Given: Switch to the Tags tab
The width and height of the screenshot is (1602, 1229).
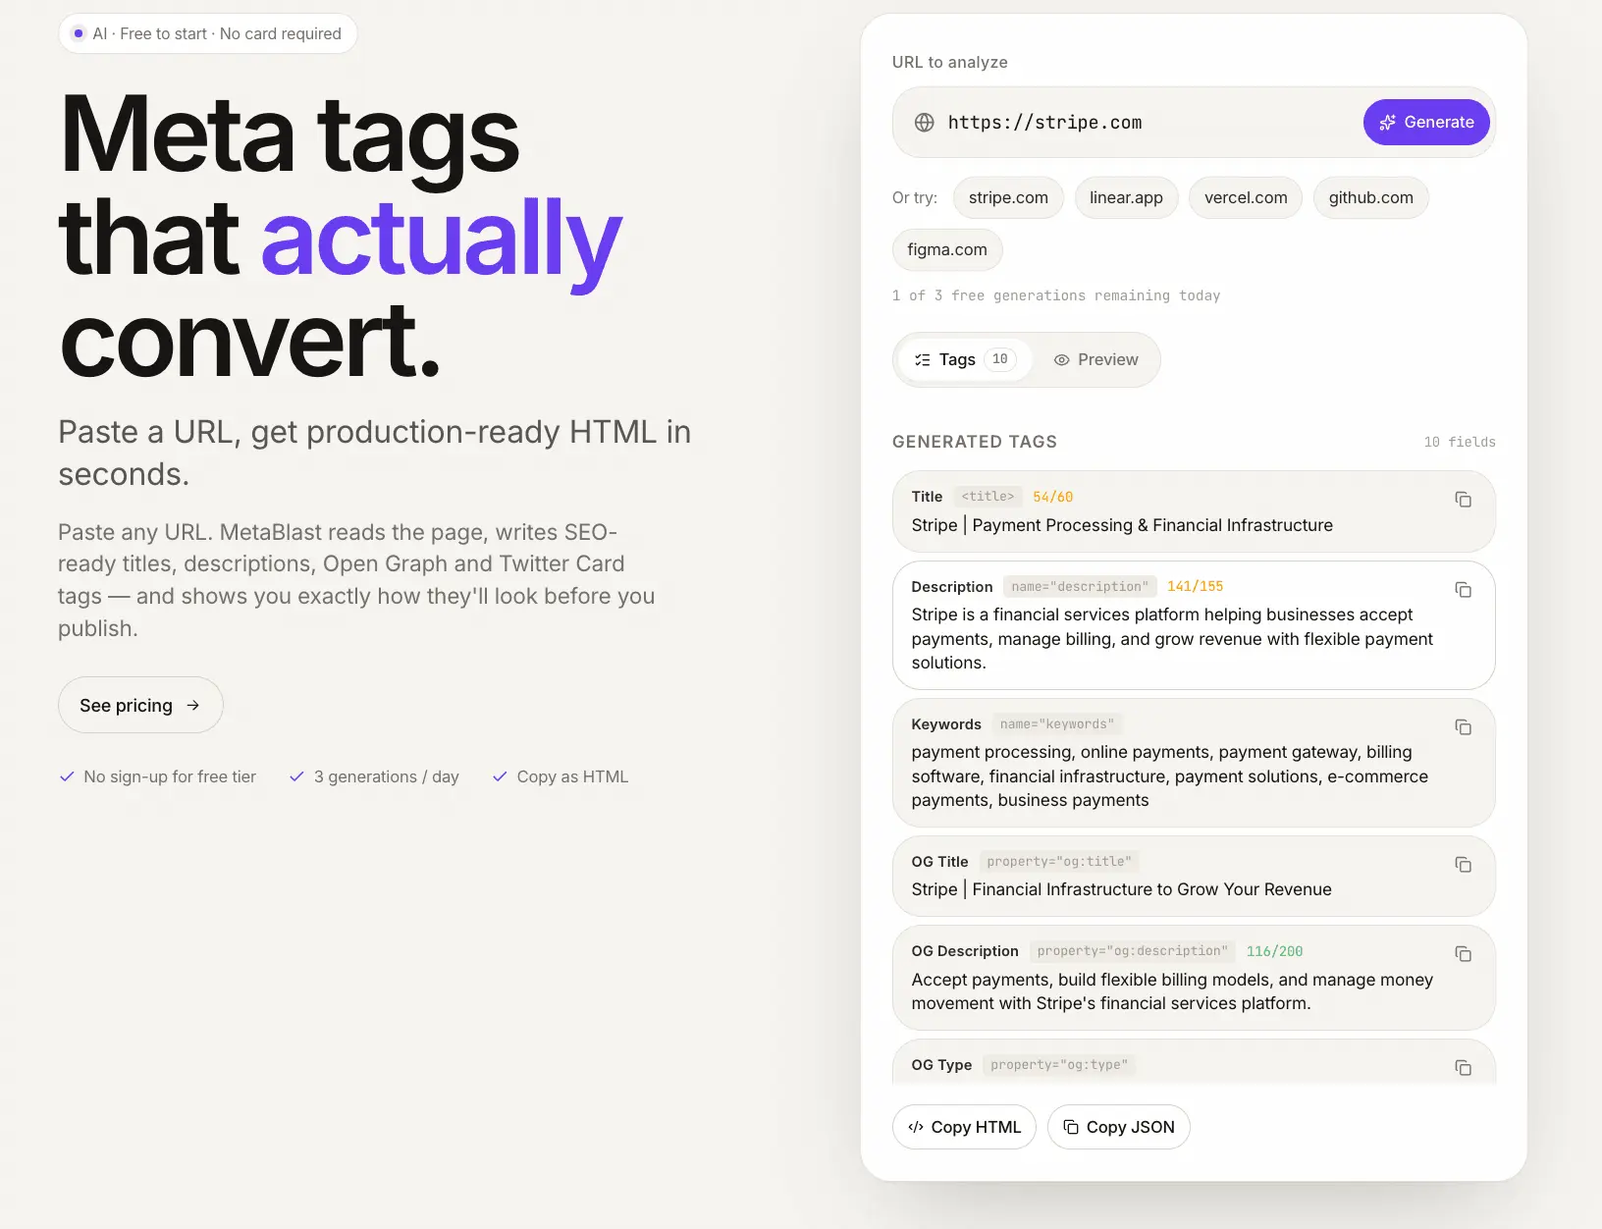Looking at the screenshot, I should 964,359.
